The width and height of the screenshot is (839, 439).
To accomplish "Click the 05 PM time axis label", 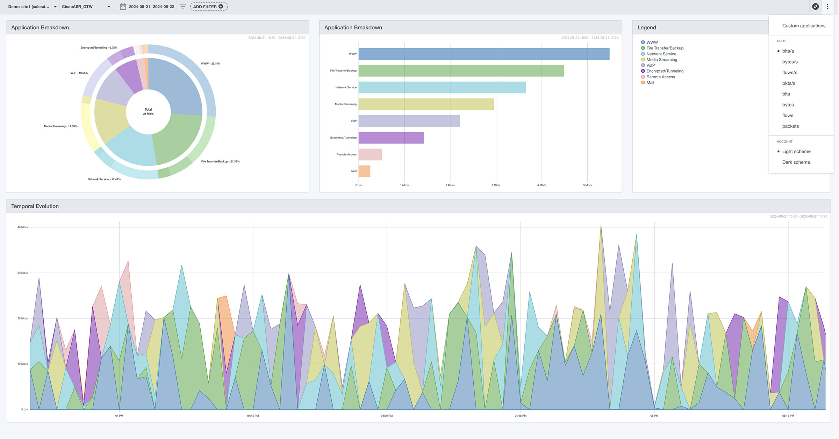I will point(654,416).
